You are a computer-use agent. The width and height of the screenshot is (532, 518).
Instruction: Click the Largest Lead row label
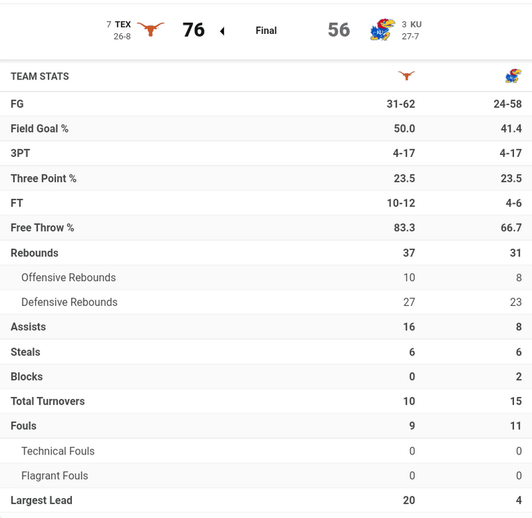41,500
